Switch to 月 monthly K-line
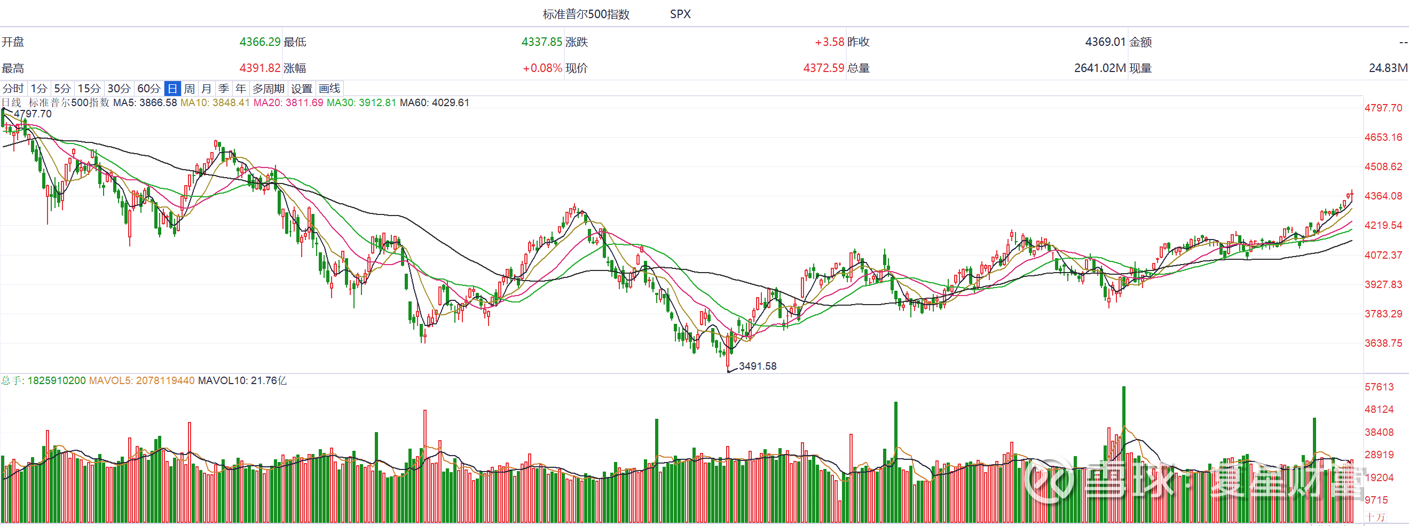 click(206, 89)
